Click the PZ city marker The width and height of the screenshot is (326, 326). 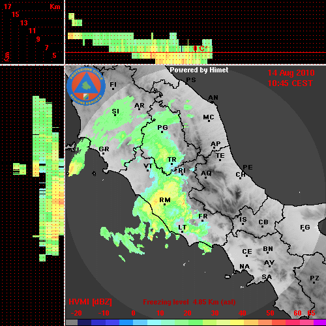point(314,282)
